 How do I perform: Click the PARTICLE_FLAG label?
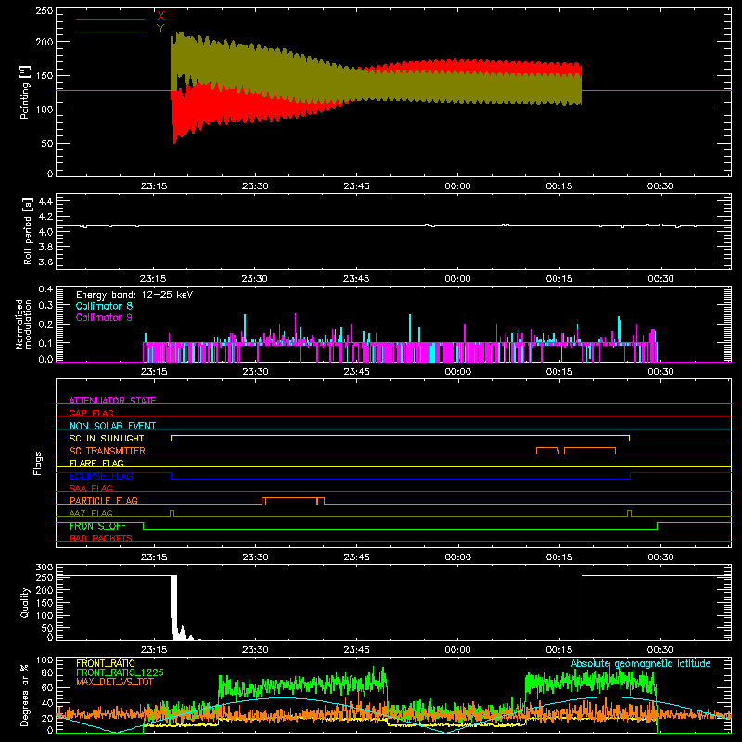[104, 500]
